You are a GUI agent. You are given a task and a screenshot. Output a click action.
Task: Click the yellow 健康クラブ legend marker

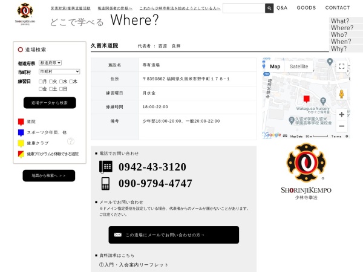[x=21, y=143]
